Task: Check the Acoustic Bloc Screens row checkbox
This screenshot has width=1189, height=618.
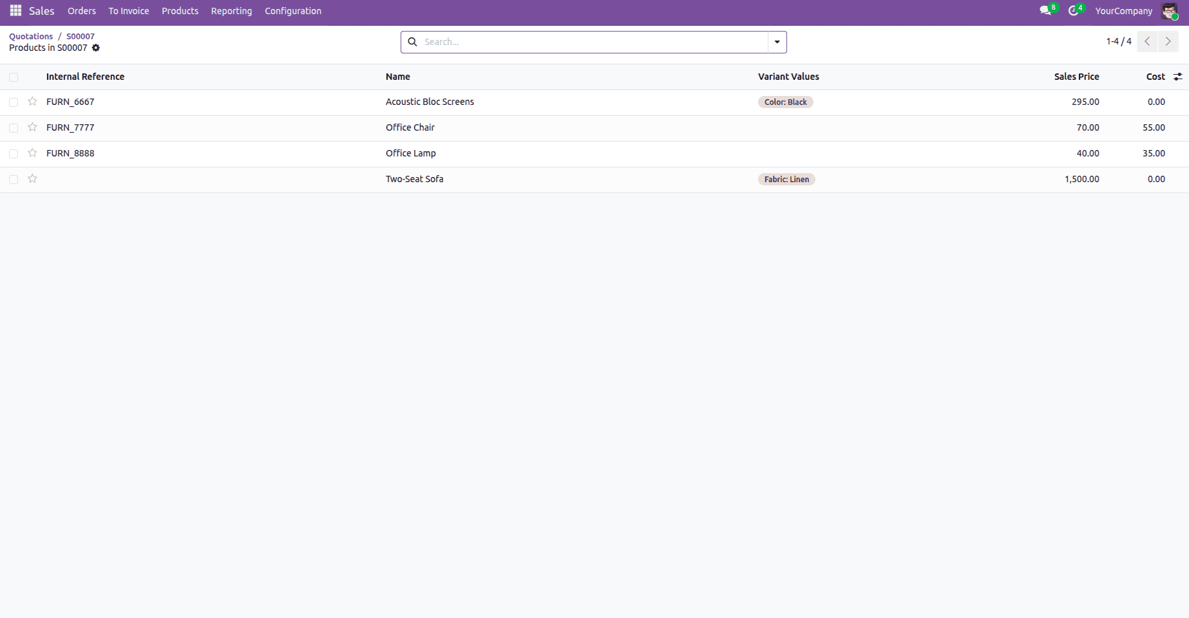Action: (14, 102)
